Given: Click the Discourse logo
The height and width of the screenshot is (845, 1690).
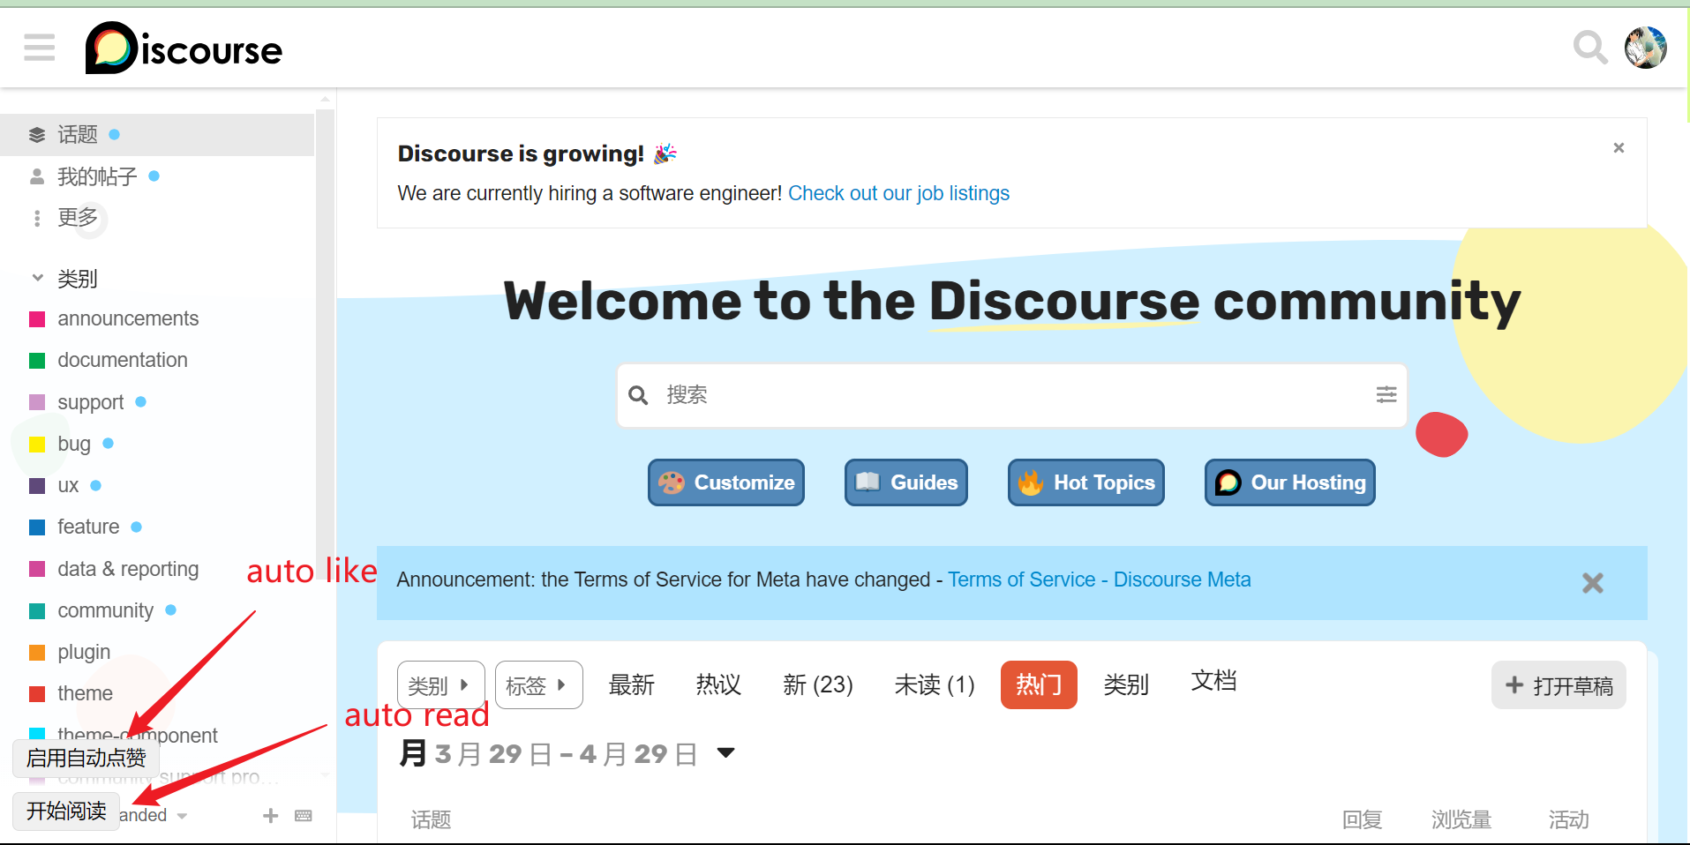Looking at the screenshot, I should (x=184, y=48).
